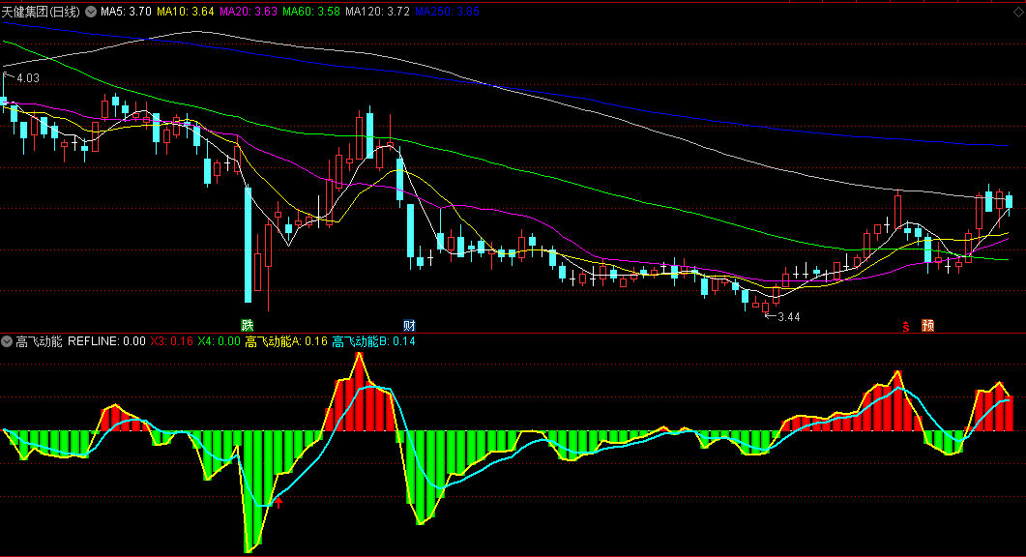Viewport: 1026px width, 557px height.
Task: Click the 高飞动能B: 0.14 value
Action: point(373,341)
